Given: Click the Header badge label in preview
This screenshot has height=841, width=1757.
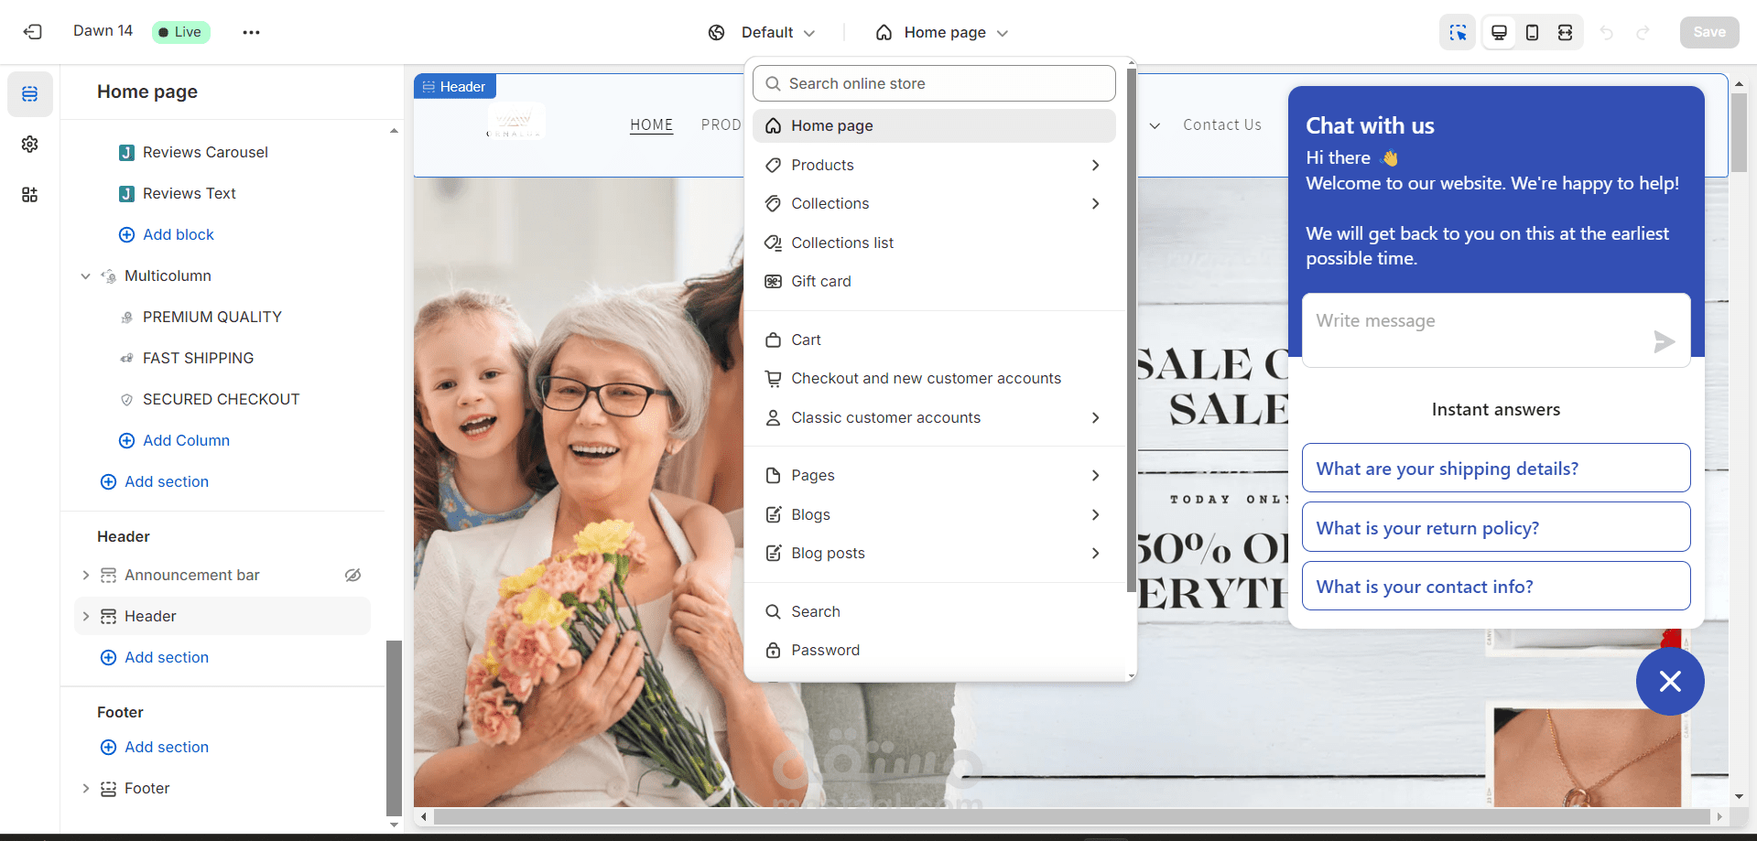Looking at the screenshot, I should click(455, 86).
